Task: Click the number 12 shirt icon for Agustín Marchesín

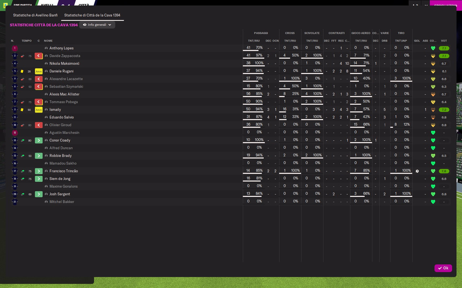Action: 15,133
